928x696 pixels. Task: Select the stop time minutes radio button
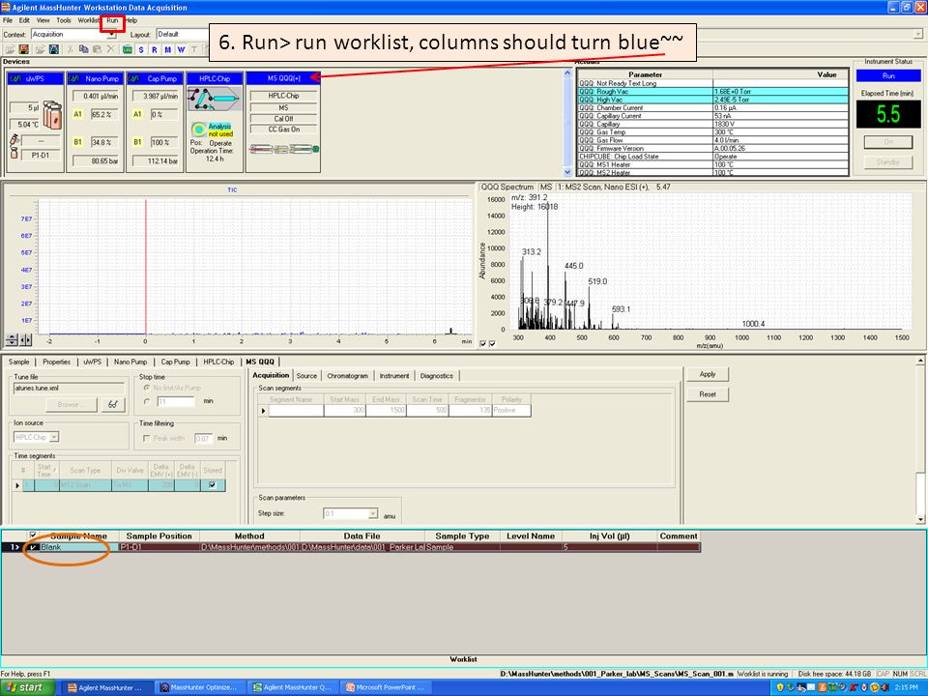[x=147, y=401]
